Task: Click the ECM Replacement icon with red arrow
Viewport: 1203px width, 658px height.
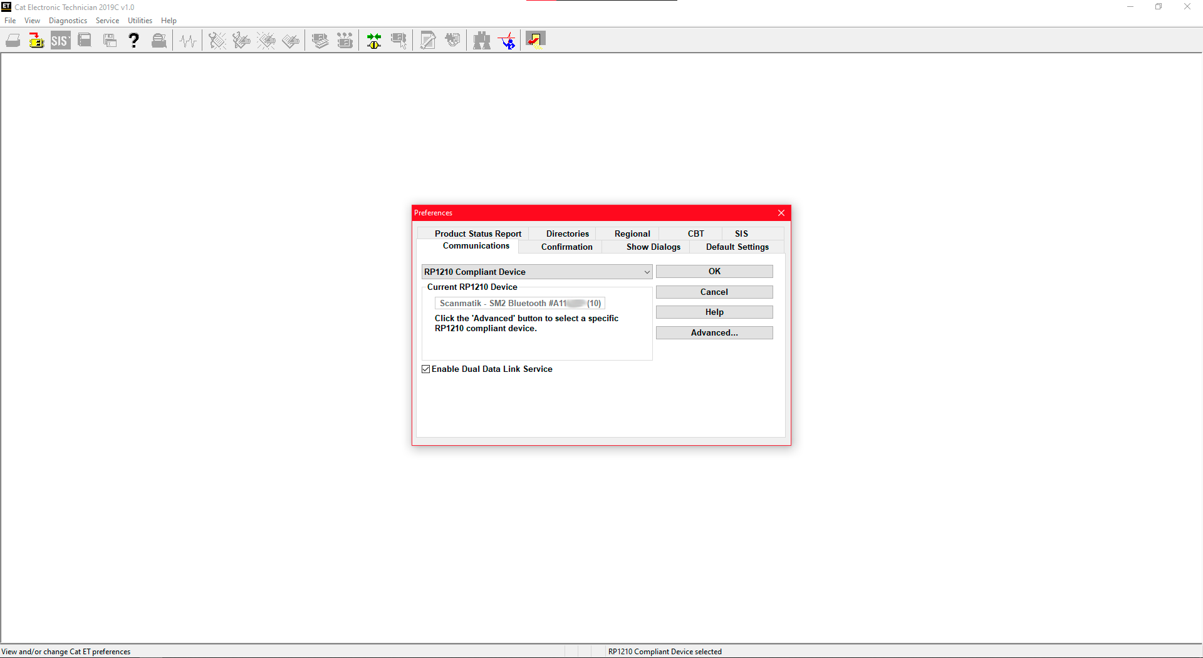Action: pyautogui.click(x=36, y=41)
